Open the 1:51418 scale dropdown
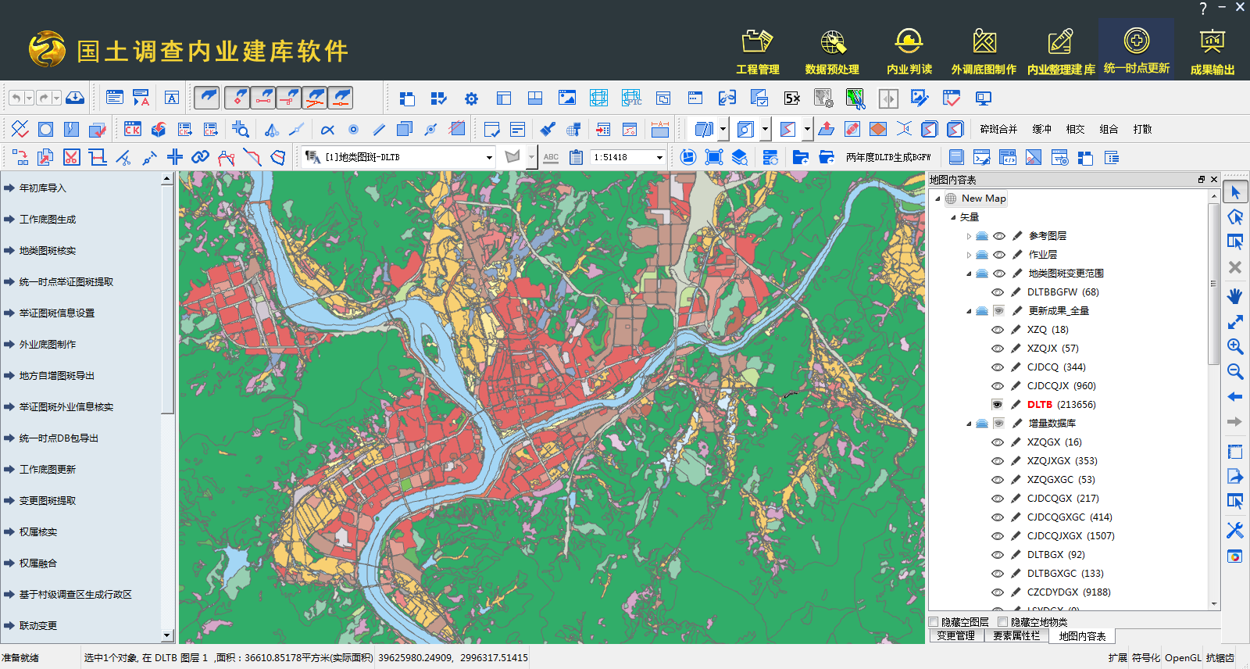 pos(659,157)
